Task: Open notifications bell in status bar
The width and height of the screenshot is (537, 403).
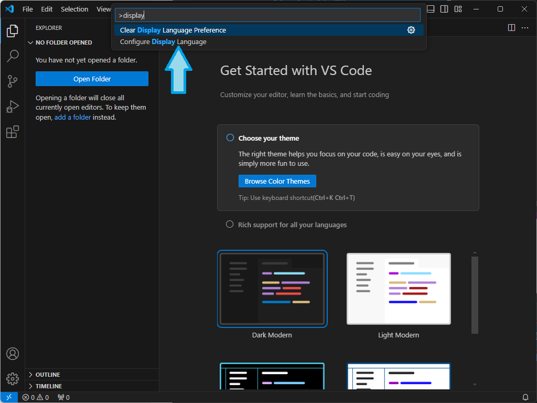Action: (x=525, y=398)
